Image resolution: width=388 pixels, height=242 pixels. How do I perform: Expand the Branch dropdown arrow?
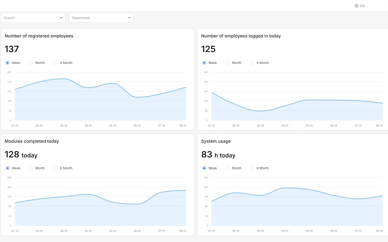point(61,18)
